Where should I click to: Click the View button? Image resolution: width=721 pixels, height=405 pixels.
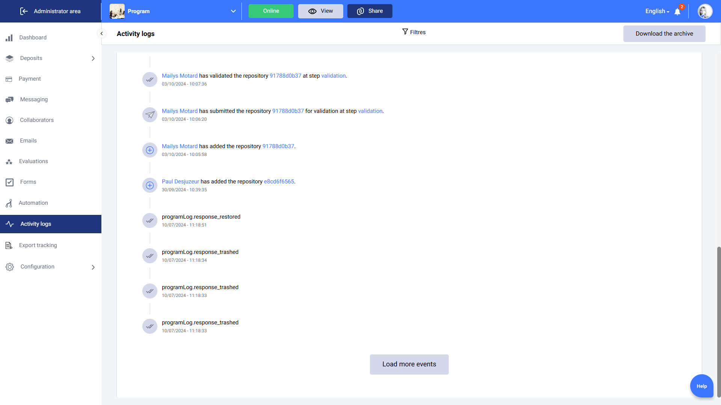pos(321,11)
